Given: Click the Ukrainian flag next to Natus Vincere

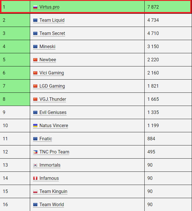Looking at the screenshot, I should [35, 126].
